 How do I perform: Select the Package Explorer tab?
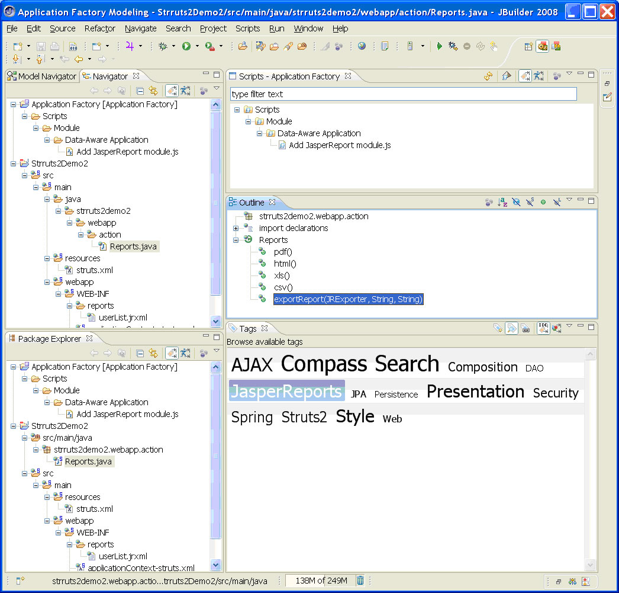tap(50, 339)
